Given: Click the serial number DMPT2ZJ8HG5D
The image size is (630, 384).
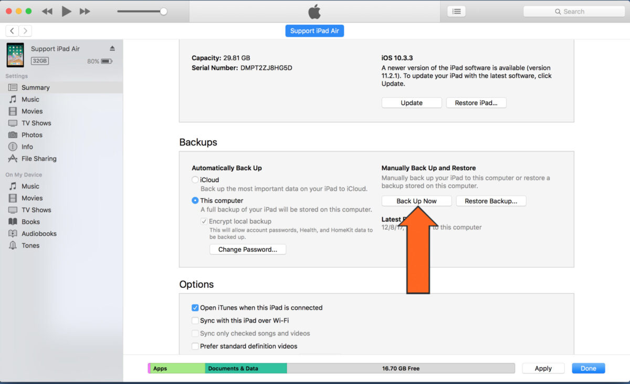Looking at the screenshot, I should pyautogui.click(x=266, y=68).
